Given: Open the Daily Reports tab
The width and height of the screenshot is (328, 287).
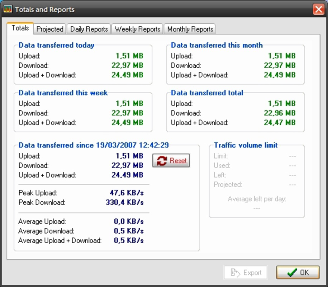Looking at the screenshot, I should (x=89, y=29).
